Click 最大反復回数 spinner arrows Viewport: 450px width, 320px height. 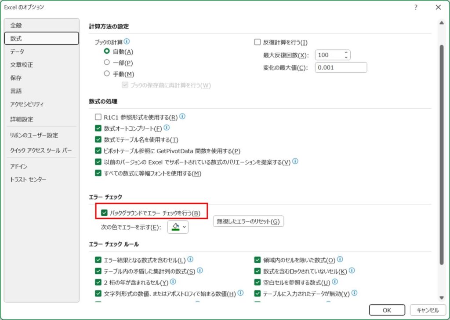(x=346, y=55)
